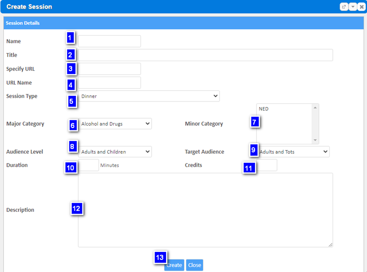Click the Duration minutes field

click(88, 165)
